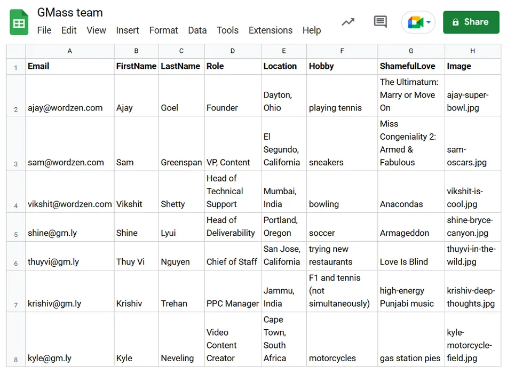Select column A header
Image resolution: width=507 pixels, height=374 pixels.
70,51
